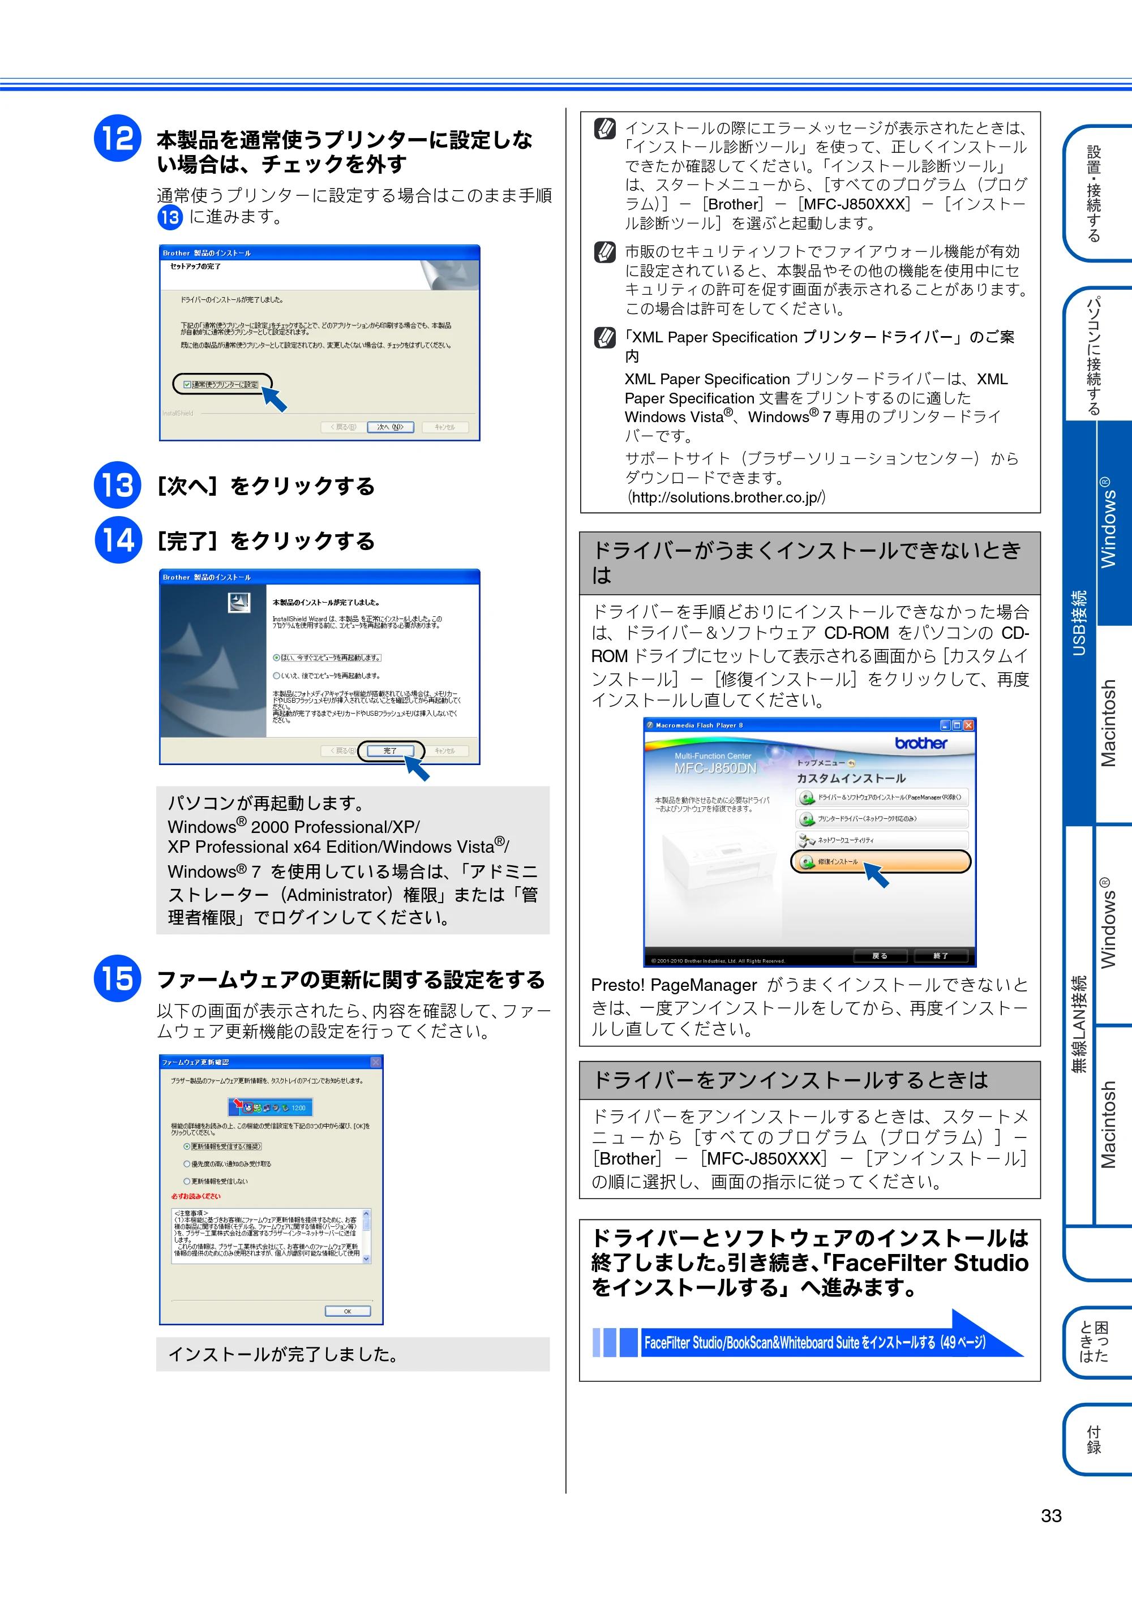1132x1602 pixels.
Task: Click 終了 in the Flash installer footer
Action: 941,955
